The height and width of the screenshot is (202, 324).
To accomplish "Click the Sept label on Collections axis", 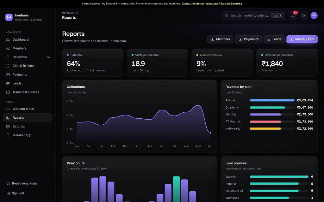I will coord(198,146).
